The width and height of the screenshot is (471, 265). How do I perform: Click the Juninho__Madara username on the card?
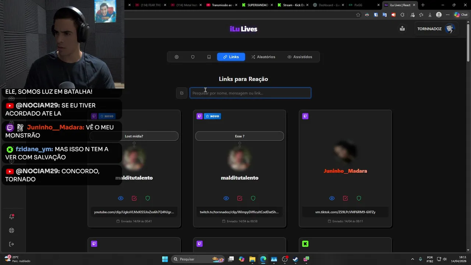pos(345,171)
